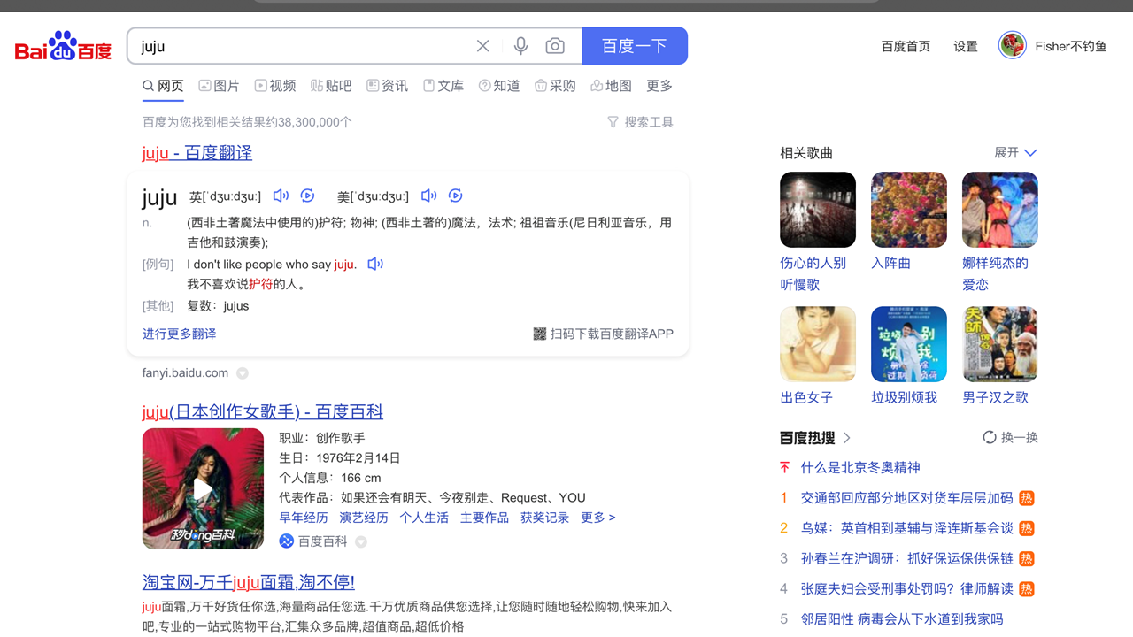Open the 知道 tab
1133x637 pixels.
[499, 86]
